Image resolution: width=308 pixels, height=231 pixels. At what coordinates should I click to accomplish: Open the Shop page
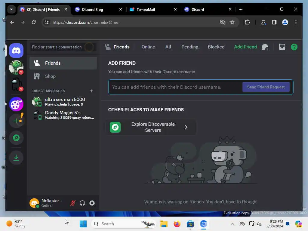pyautogui.click(x=63, y=76)
